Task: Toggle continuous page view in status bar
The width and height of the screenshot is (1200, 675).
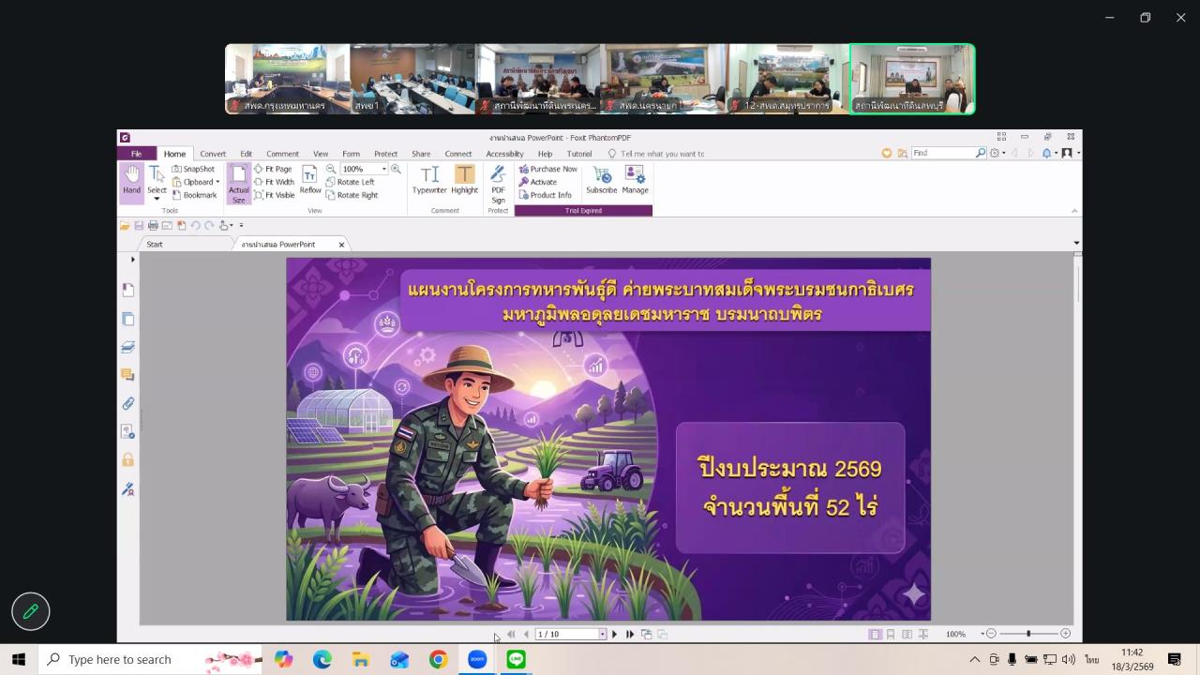Action: click(x=889, y=634)
